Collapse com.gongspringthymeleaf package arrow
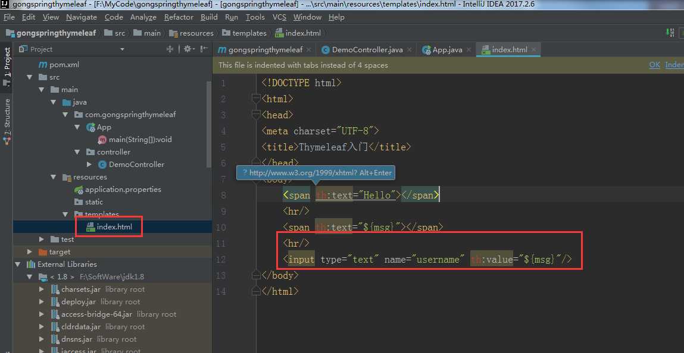 pos(65,115)
